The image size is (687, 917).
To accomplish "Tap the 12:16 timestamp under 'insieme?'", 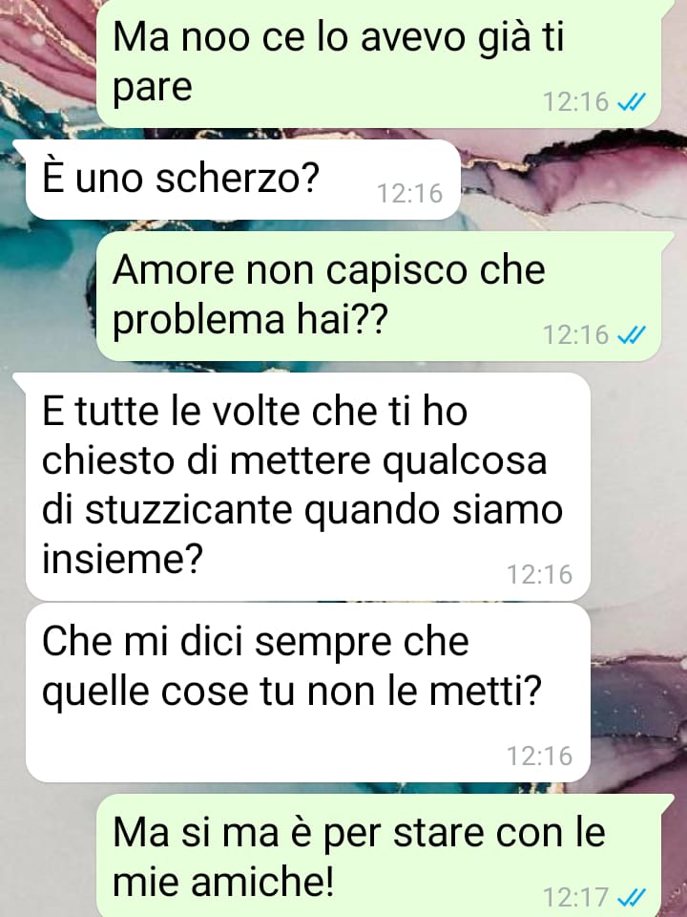I will [x=539, y=574].
